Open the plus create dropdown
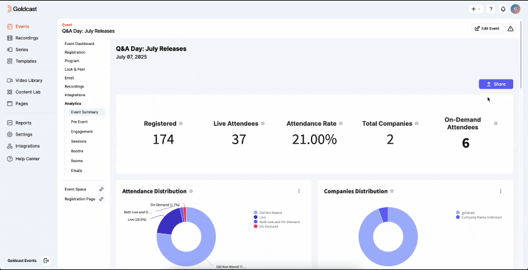This screenshot has height=270, width=528. click(x=476, y=9)
